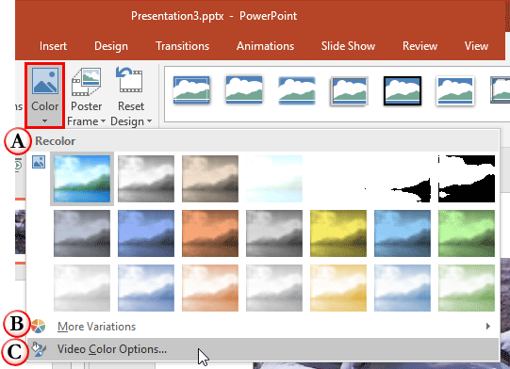The image size is (510, 369).
Task: Click the small picture icon beside Recolor gallery
Action: tap(39, 162)
